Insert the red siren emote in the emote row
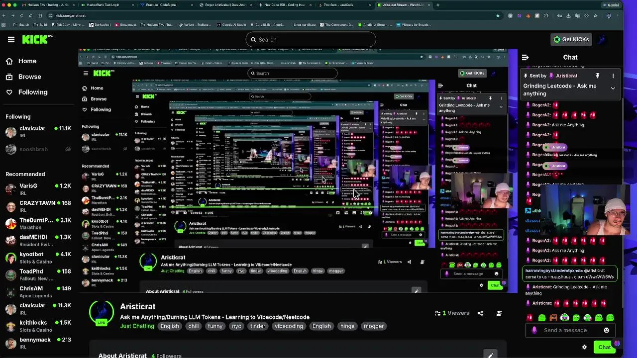This screenshot has height=358, width=637. pos(530,318)
